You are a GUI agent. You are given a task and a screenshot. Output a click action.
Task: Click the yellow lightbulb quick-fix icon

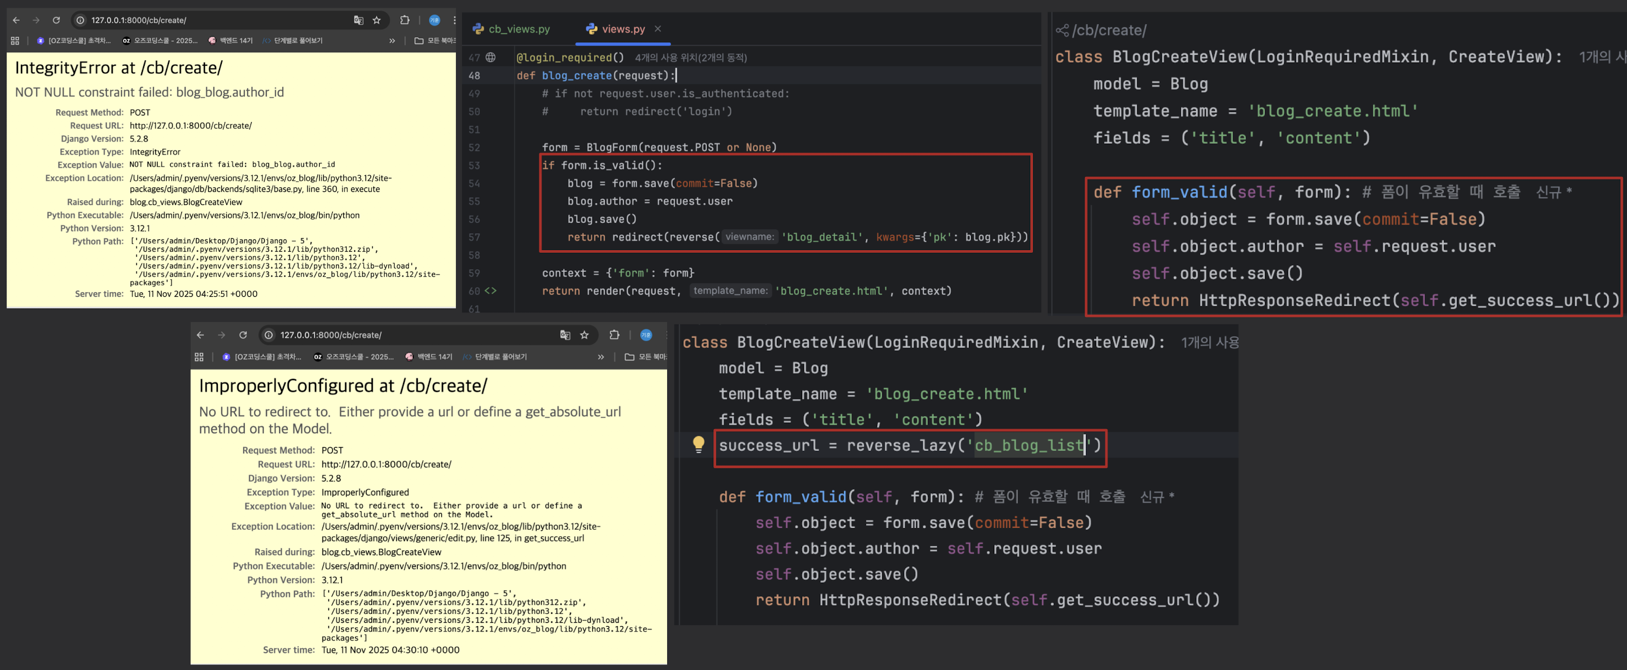698,444
